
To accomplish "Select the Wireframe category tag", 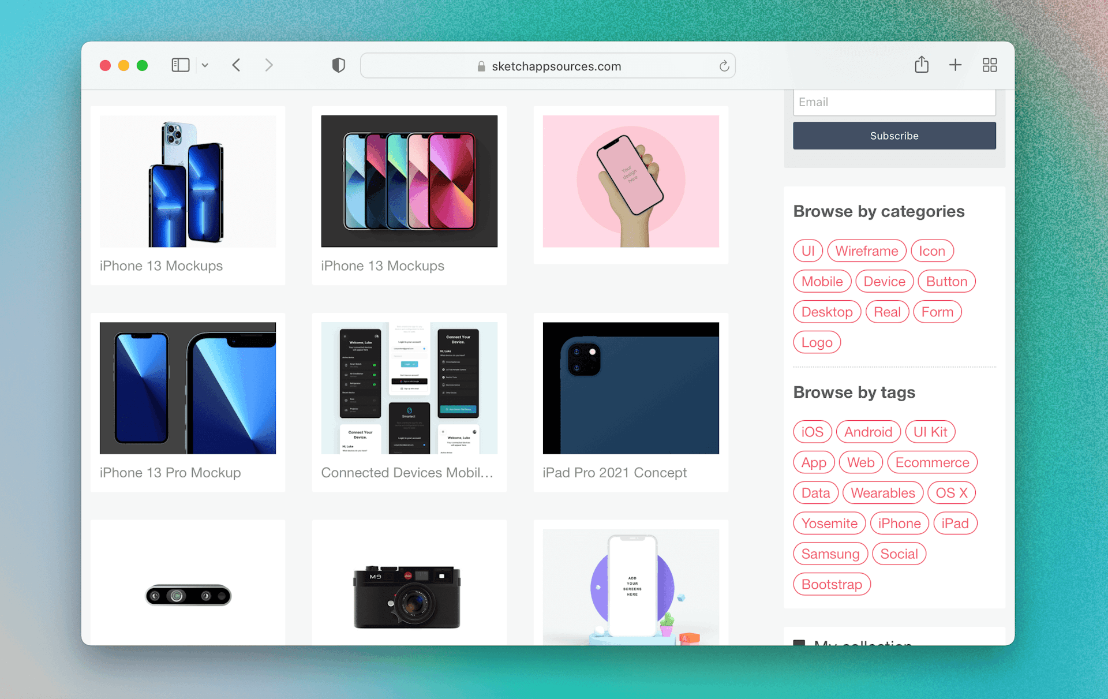I will (866, 251).
